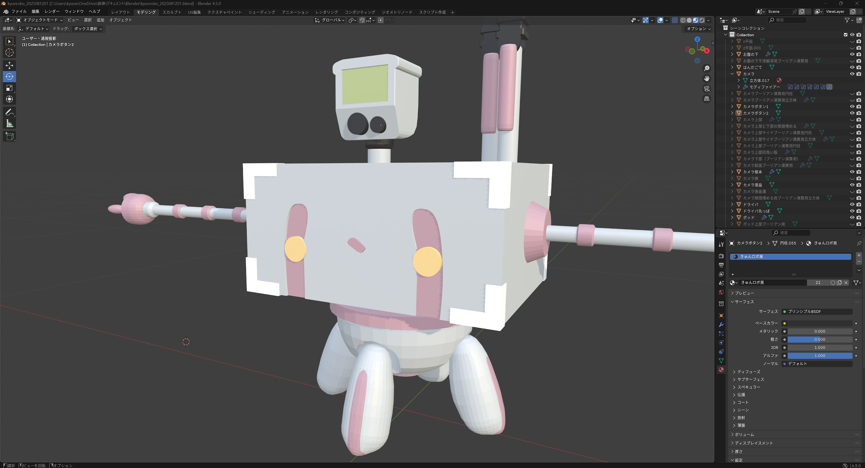Switch to the スカルプト workspace tab
This screenshot has height=468, width=865.
[x=172, y=12]
